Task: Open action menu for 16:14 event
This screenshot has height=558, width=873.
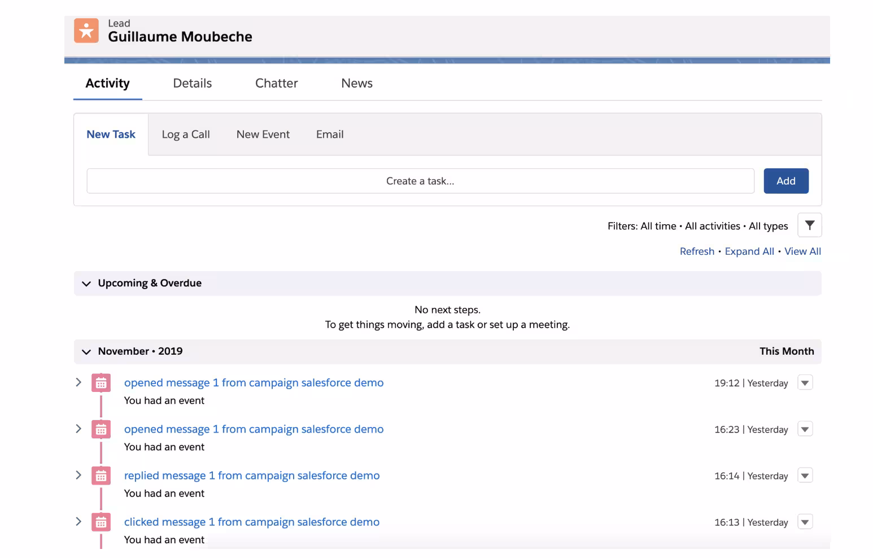Action: pyautogui.click(x=805, y=476)
